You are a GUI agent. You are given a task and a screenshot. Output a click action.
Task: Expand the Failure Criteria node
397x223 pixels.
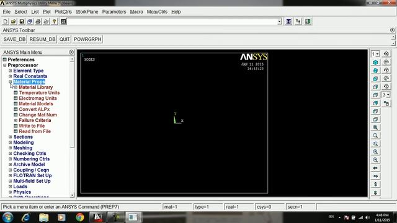16,120
